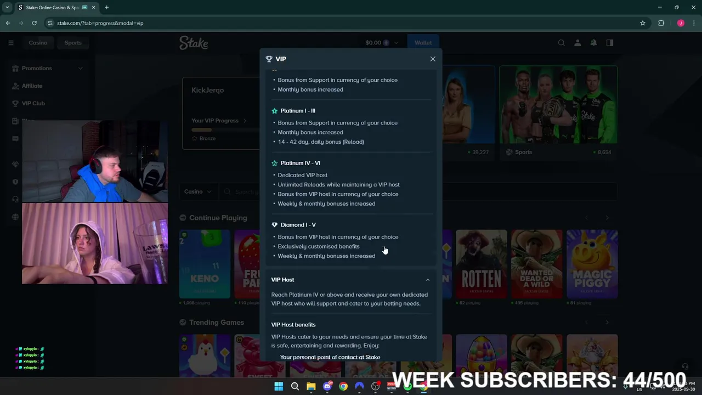Open File Explorer from taskbar
The height and width of the screenshot is (395, 702).
(x=311, y=386)
